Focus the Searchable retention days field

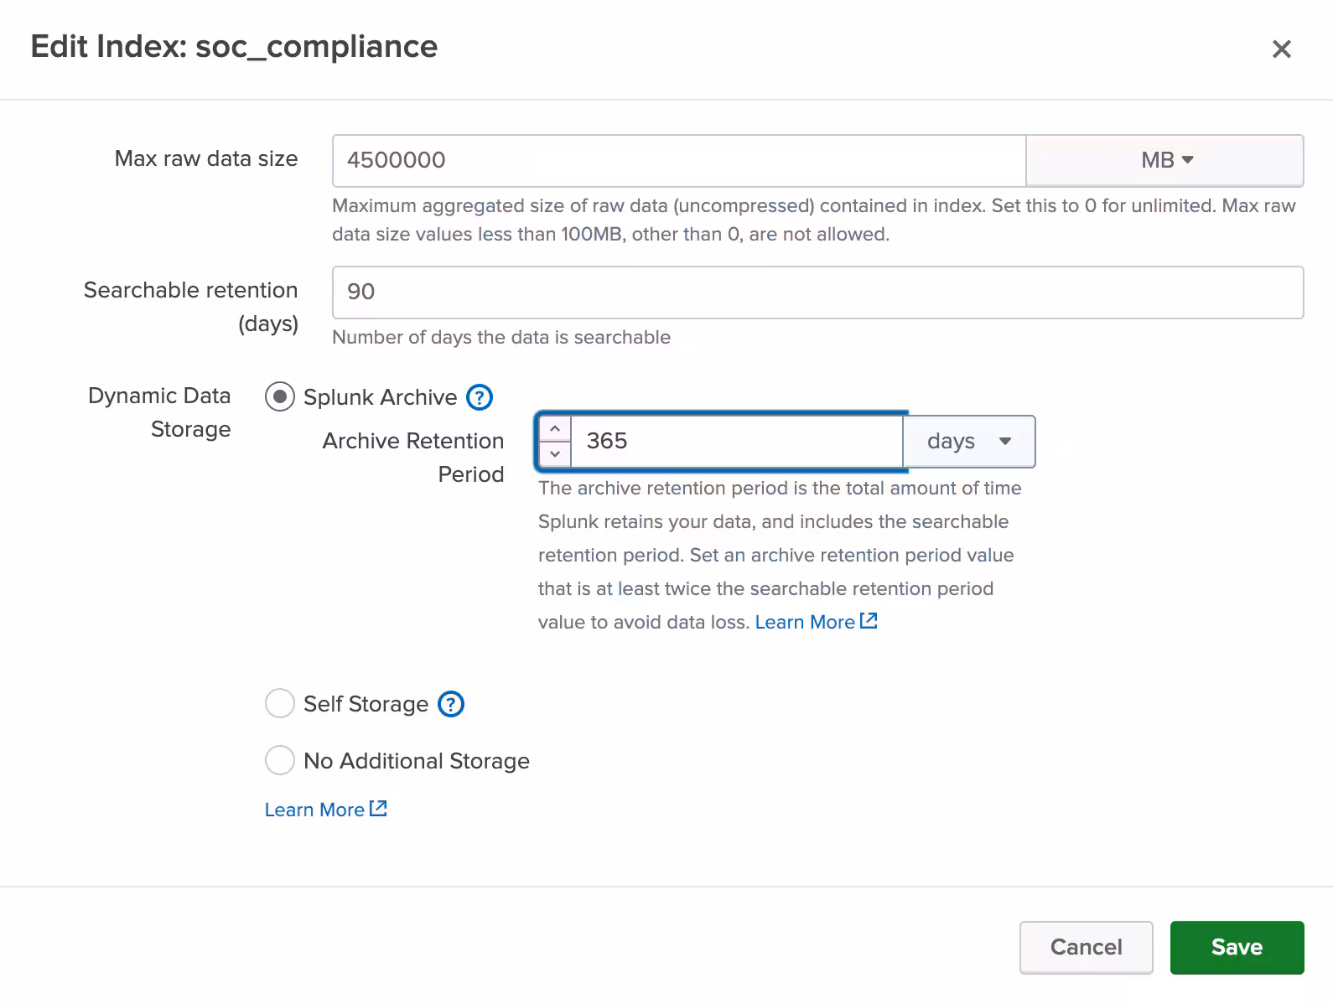coord(817,292)
